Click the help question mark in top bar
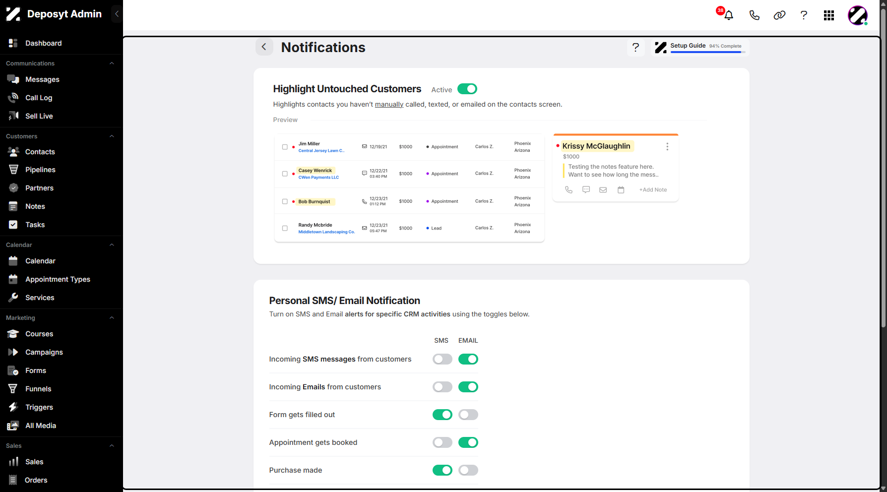 coord(804,15)
